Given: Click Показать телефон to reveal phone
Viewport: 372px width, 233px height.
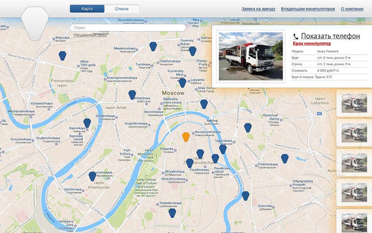Looking at the screenshot, I should (x=330, y=36).
